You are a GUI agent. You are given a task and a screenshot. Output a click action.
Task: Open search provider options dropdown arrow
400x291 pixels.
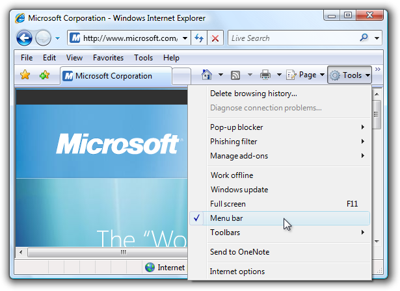tap(377, 38)
